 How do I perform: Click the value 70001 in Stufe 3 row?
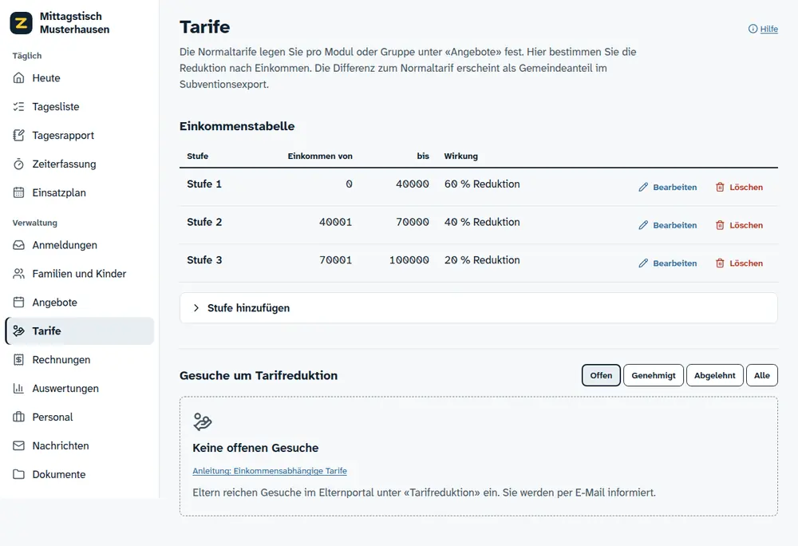(335, 260)
